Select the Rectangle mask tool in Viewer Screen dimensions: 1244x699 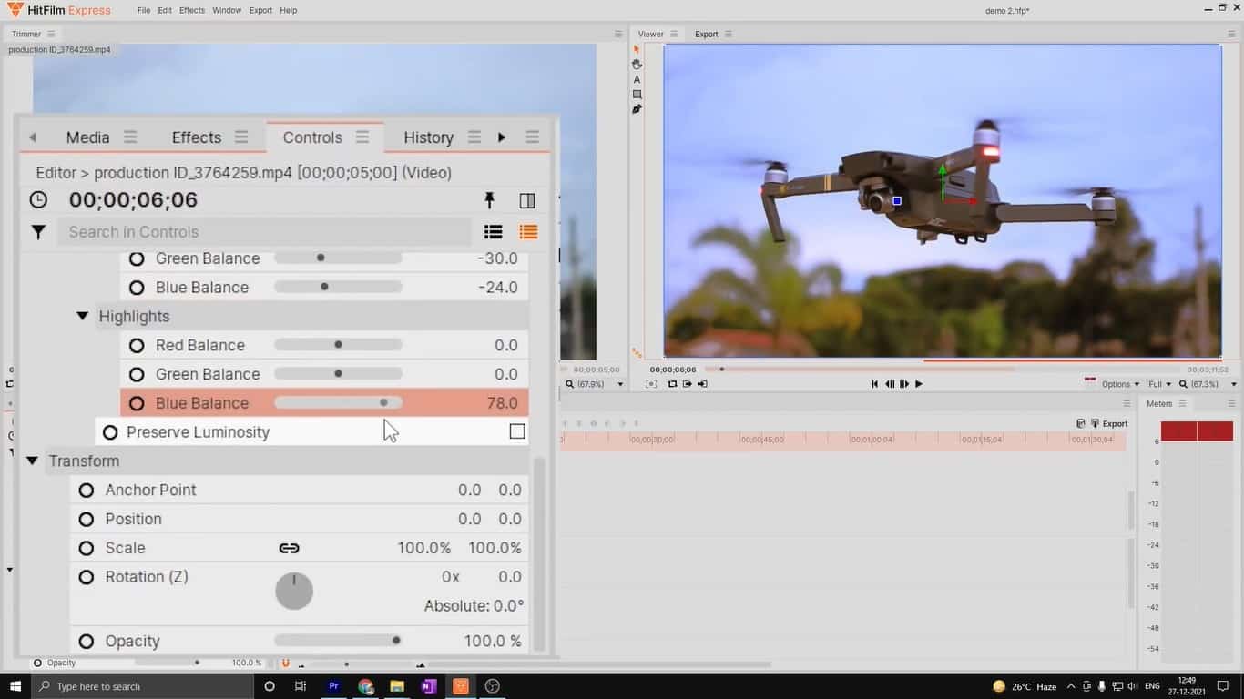637,95
